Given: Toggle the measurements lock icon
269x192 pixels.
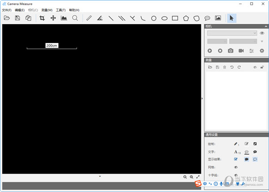Looking at the screenshot, I should pyautogui.click(x=262, y=67).
